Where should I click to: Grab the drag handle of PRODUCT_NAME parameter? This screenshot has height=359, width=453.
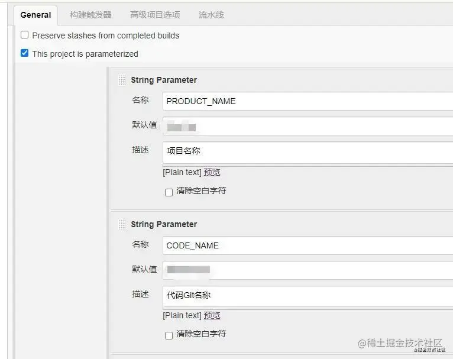tap(122, 80)
